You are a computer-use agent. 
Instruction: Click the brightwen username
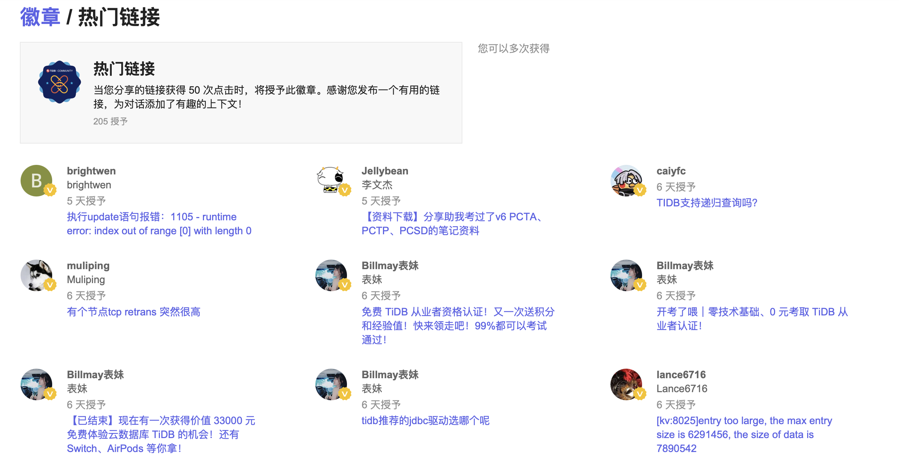91,171
